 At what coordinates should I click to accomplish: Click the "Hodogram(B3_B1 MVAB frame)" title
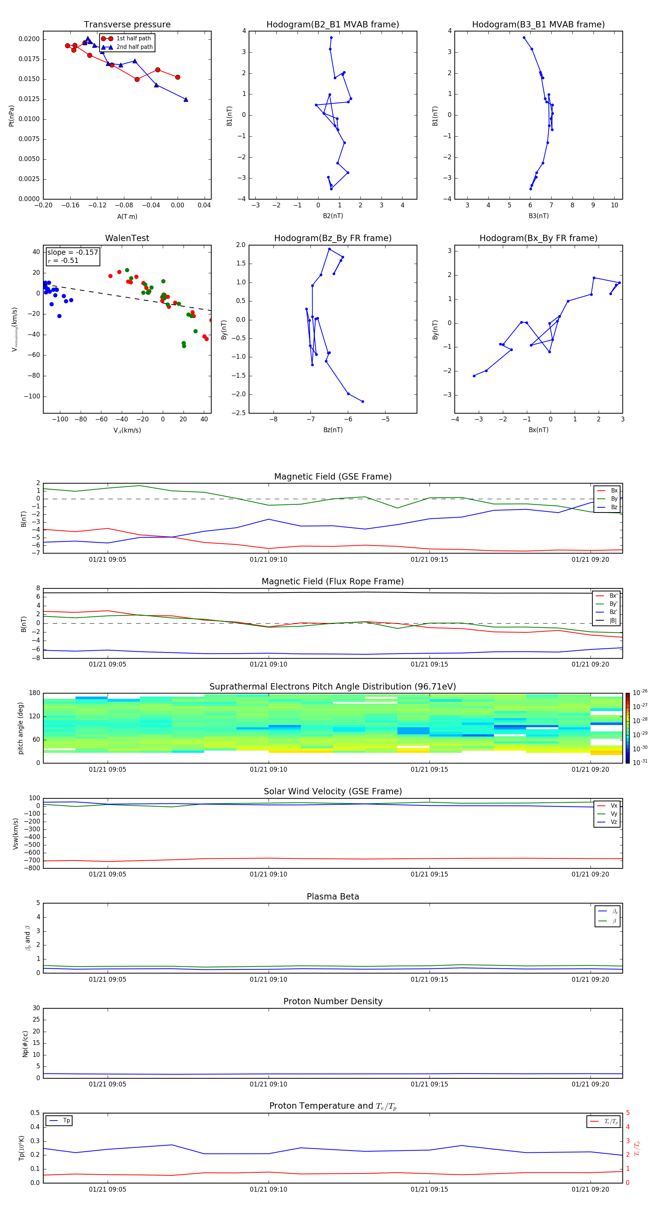(x=538, y=25)
